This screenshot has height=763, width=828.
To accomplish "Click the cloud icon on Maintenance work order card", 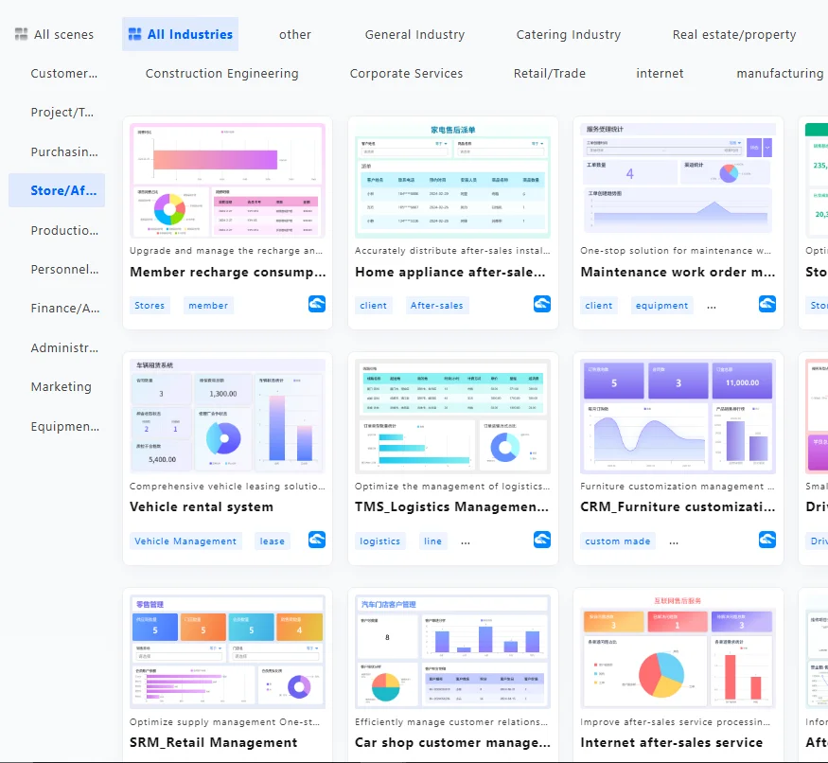I will 766,305.
